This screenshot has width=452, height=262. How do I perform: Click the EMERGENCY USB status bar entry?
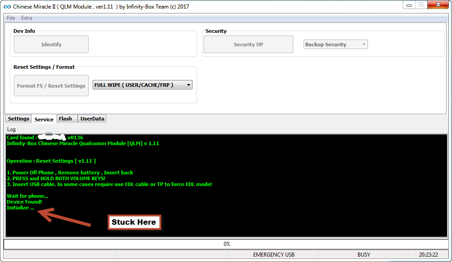[x=274, y=254]
